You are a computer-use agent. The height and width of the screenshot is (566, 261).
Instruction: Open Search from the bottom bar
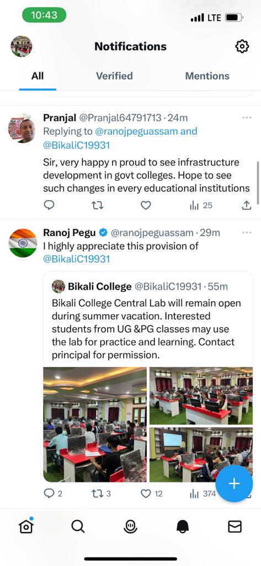78,527
